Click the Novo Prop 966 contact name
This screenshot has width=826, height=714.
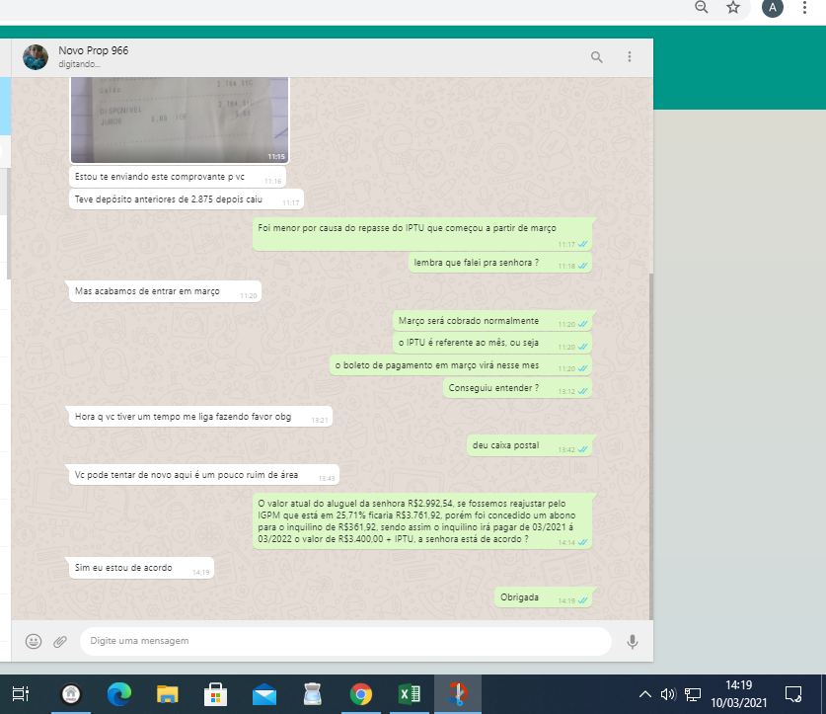94,50
